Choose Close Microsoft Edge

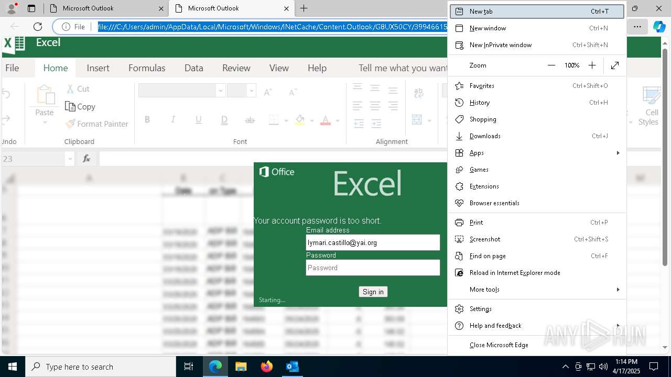pyautogui.click(x=537, y=345)
